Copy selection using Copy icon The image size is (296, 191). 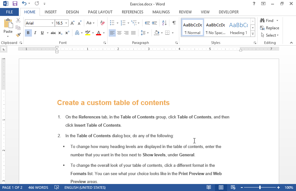18,28
